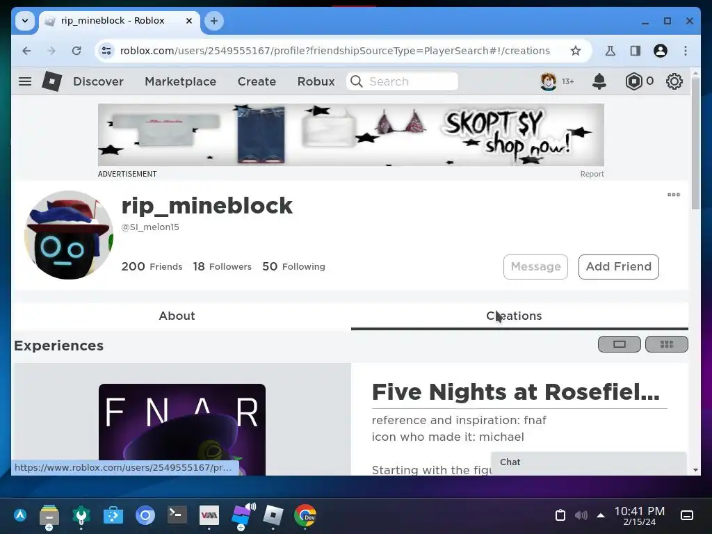Screen dimensions: 712x534
Task: Open the three-dot profile options menu
Action: pos(673,195)
